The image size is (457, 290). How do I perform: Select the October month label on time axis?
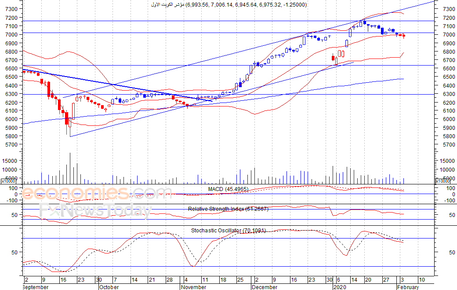pos(109,287)
